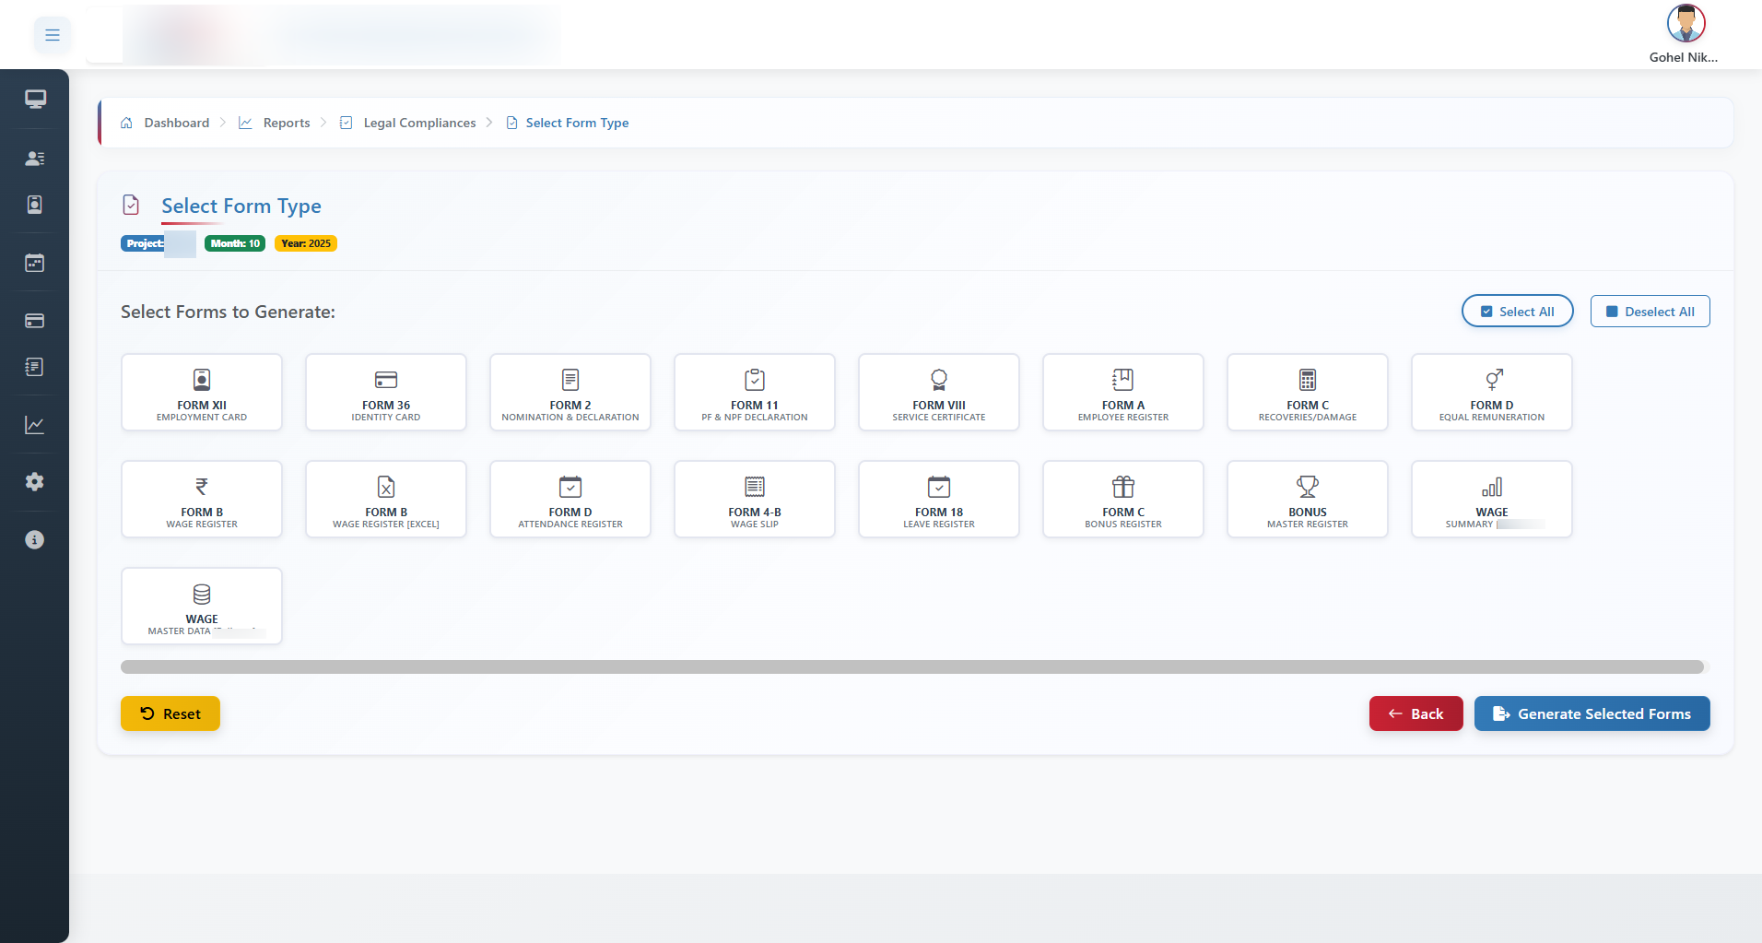This screenshot has width=1762, height=943.
Task: Open the settings gear sidebar icon
Action: (x=35, y=481)
